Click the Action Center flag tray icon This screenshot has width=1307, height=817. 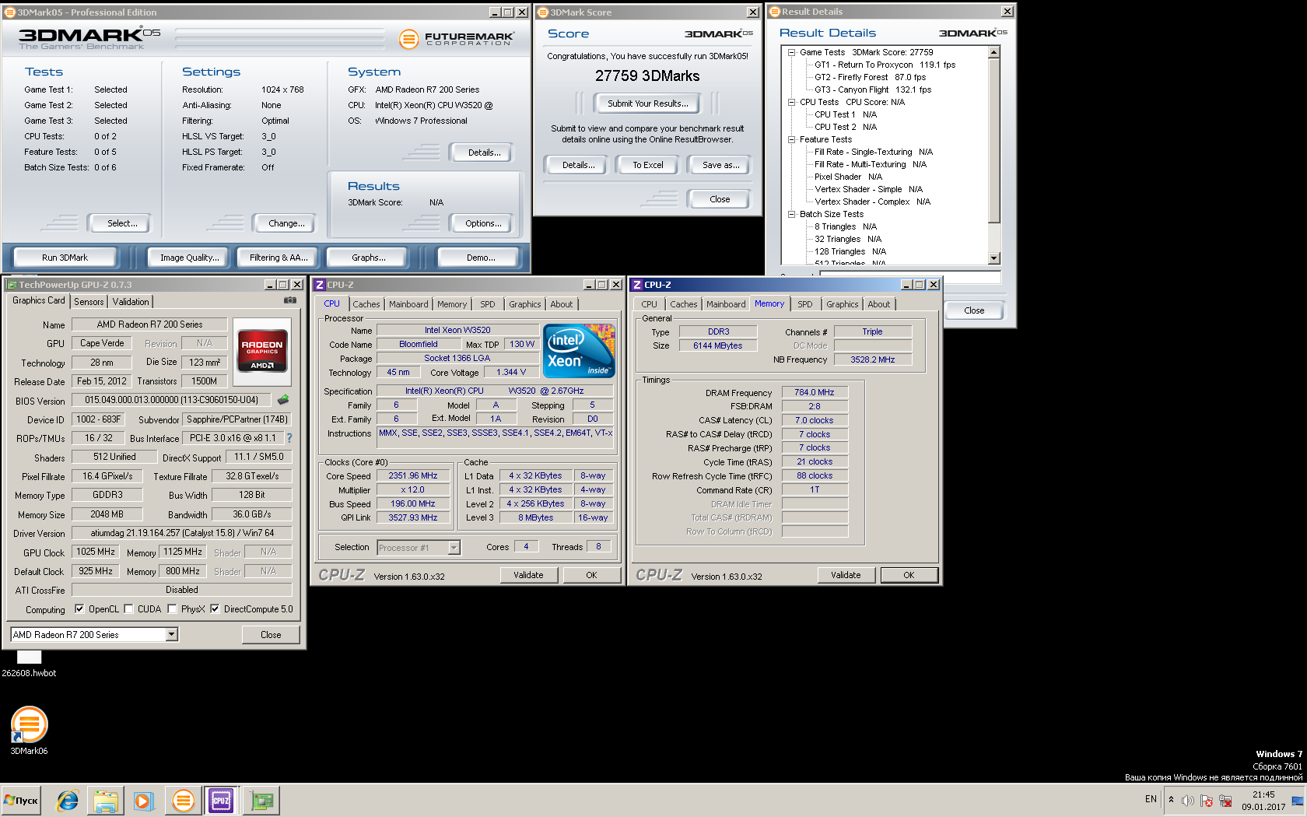pyautogui.click(x=1207, y=801)
